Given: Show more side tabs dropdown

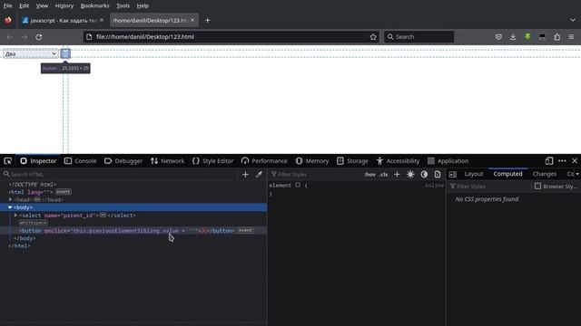Looking at the screenshot, I should (x=577, y=174).
